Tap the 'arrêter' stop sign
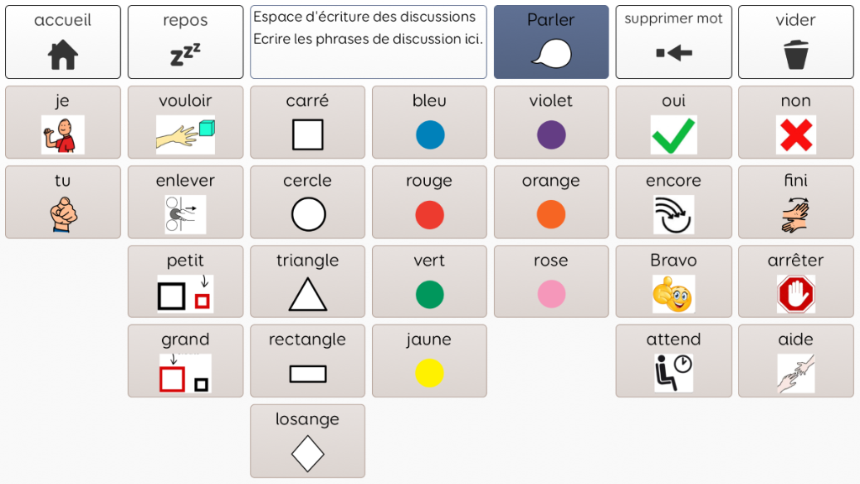 click(796, 281)
